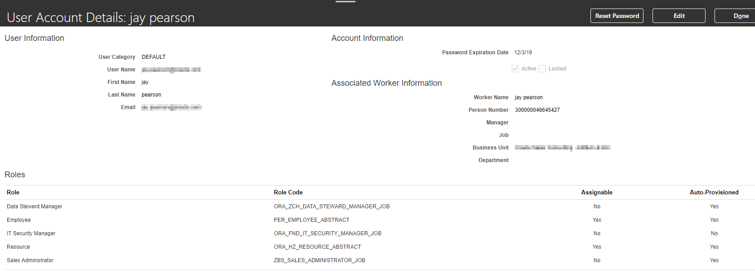Image resolution: width=755 pixels, height=277 pixels.
Task: Click the drag handle at top center
Action: pyautogui.click(x=345, y=2)
